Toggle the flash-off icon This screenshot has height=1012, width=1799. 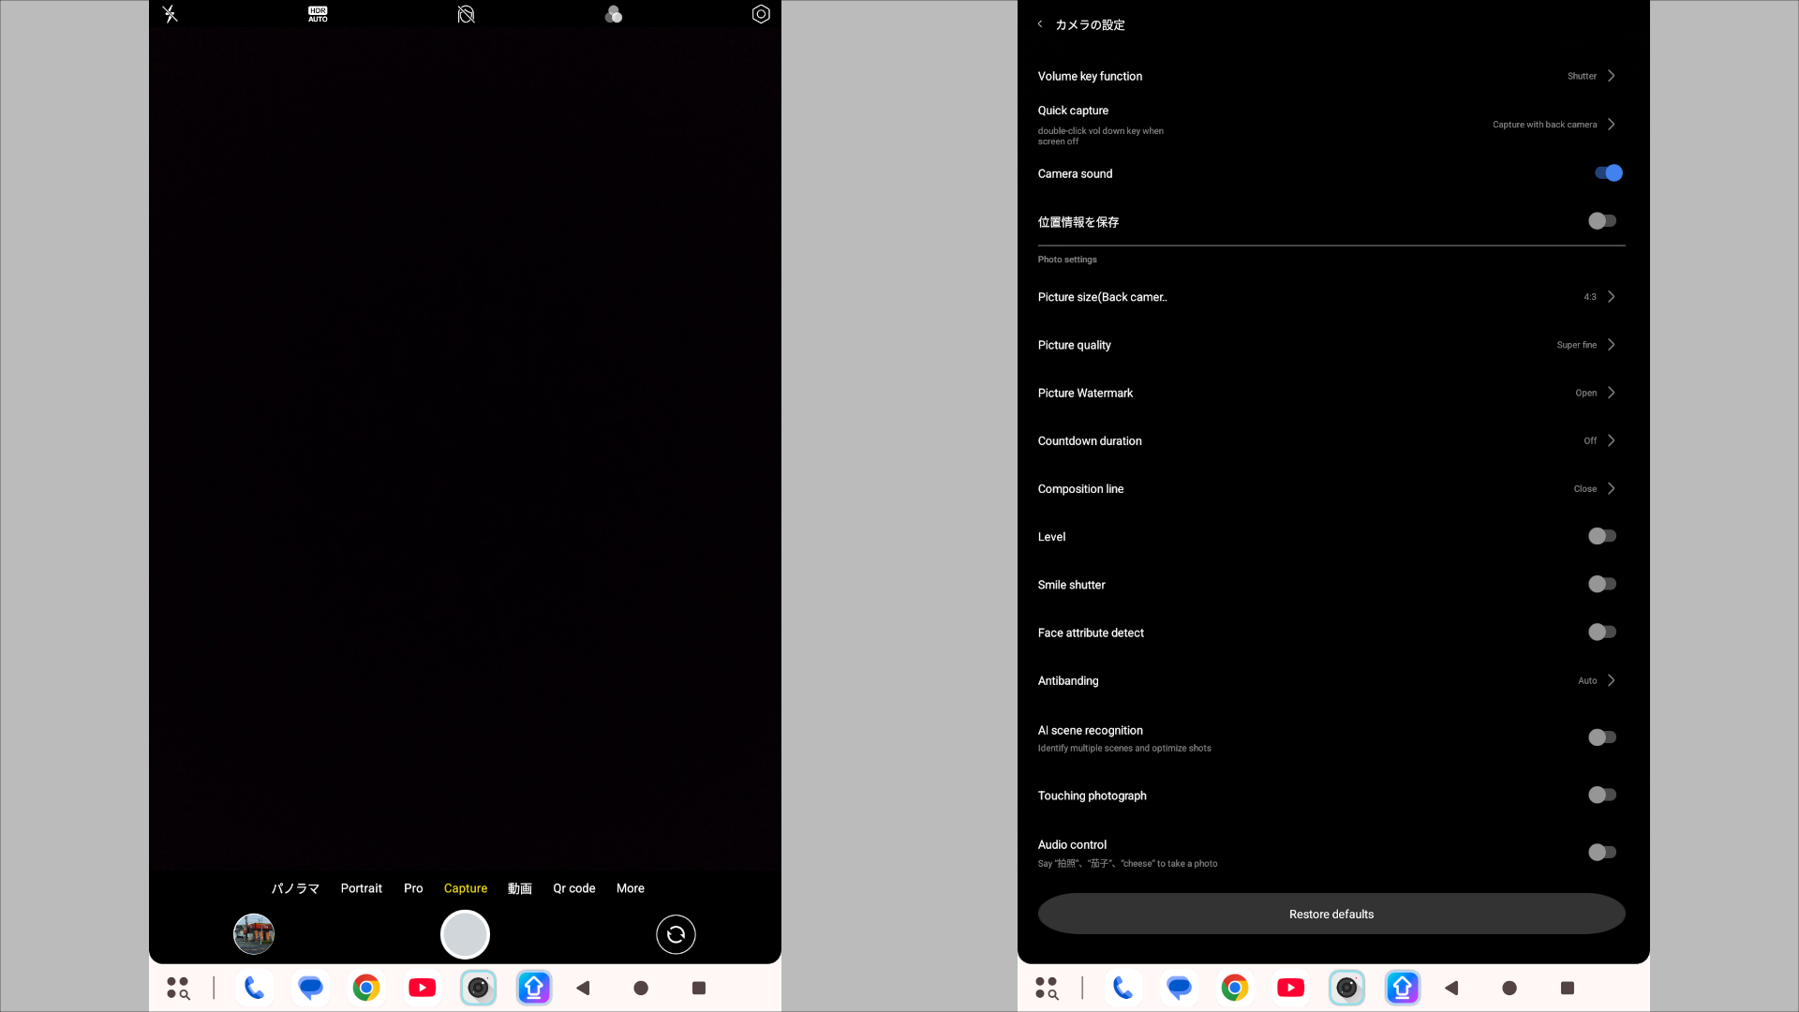(170, 13)
